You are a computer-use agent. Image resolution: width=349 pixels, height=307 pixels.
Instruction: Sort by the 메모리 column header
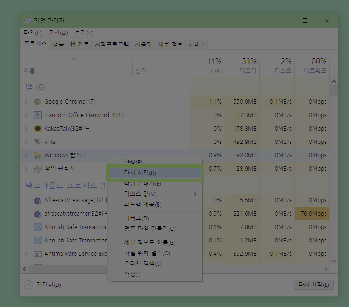[242, 66]
